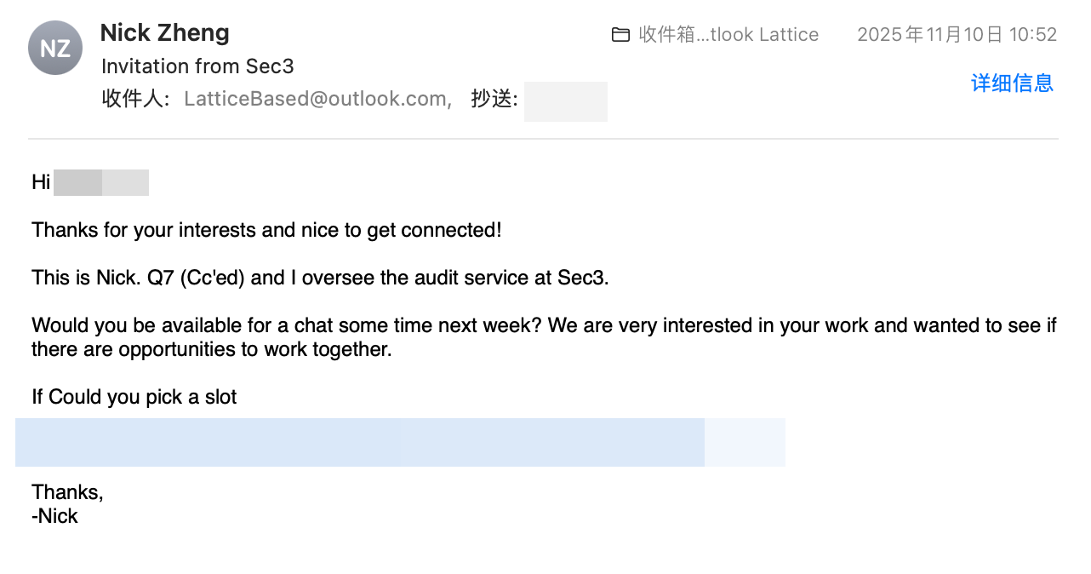Viewport: 1091px width, 574px height.
Task: Click the folder icon beside the mailbox name
Action: pos(620,35)
